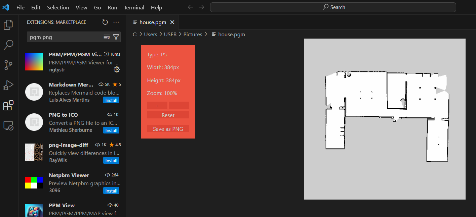Image resolution: width=476 pixels, height=217 pixels.
Task: Click EXTENSIONS: MARKETPLACE header
Action: (56, 22)
